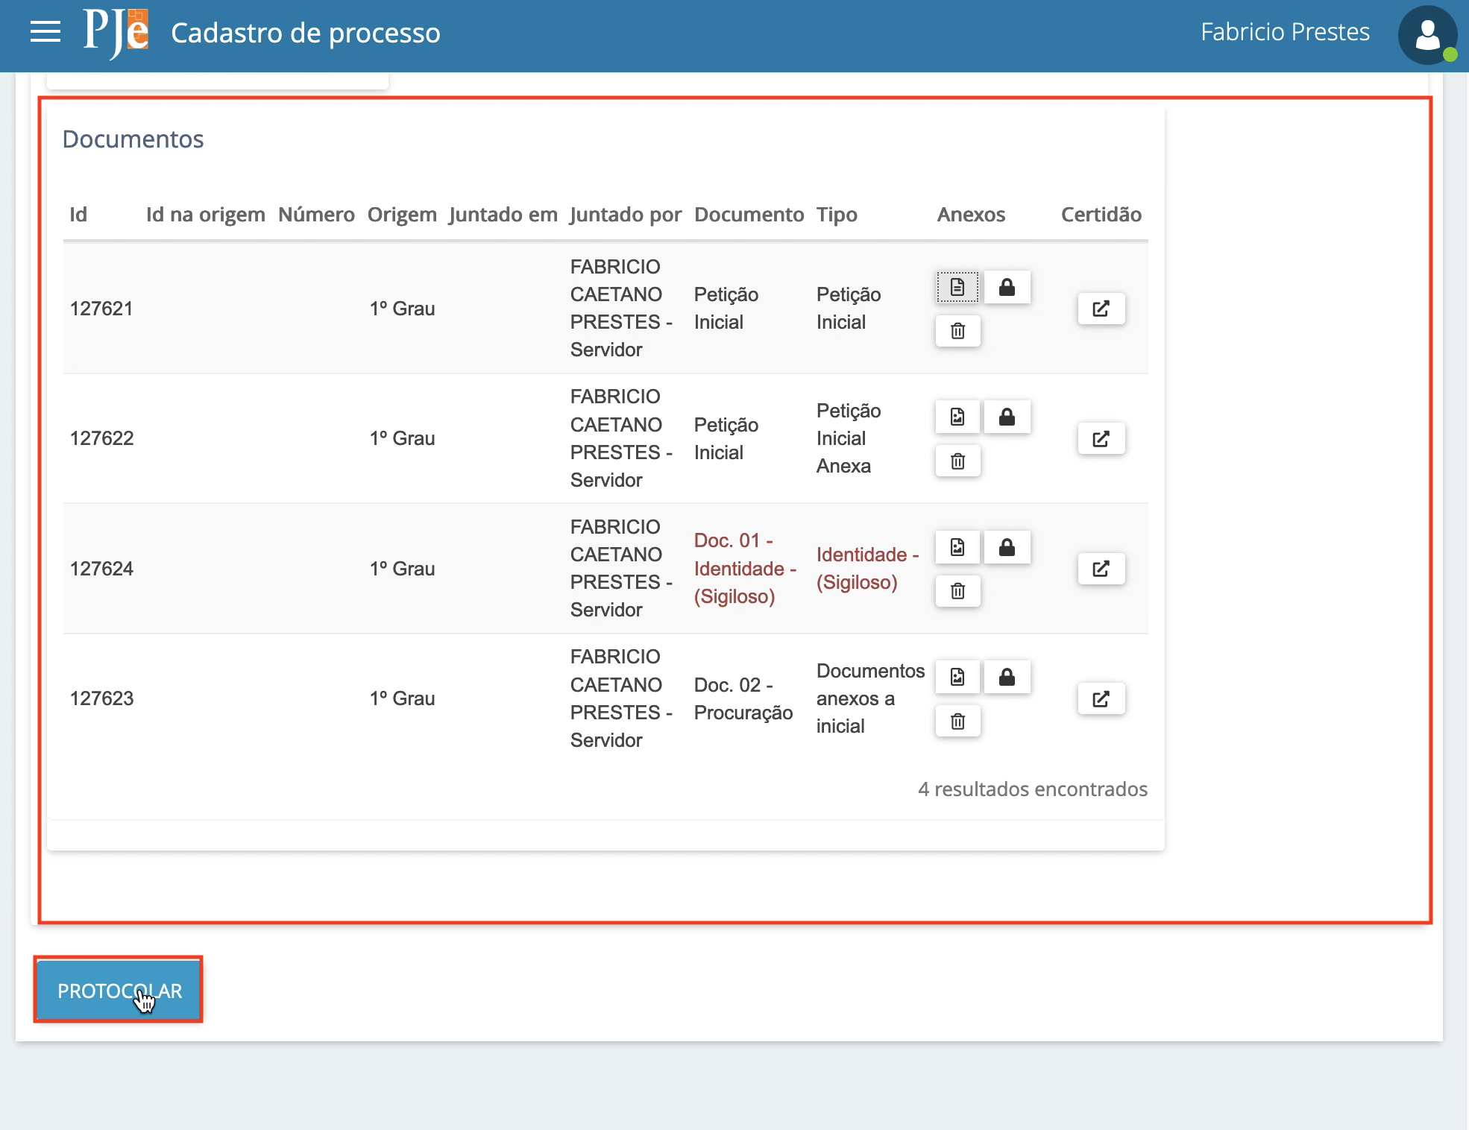Click the Documentos section heading
Viewport: 1469px width, 1130px height.
[133, 139]
